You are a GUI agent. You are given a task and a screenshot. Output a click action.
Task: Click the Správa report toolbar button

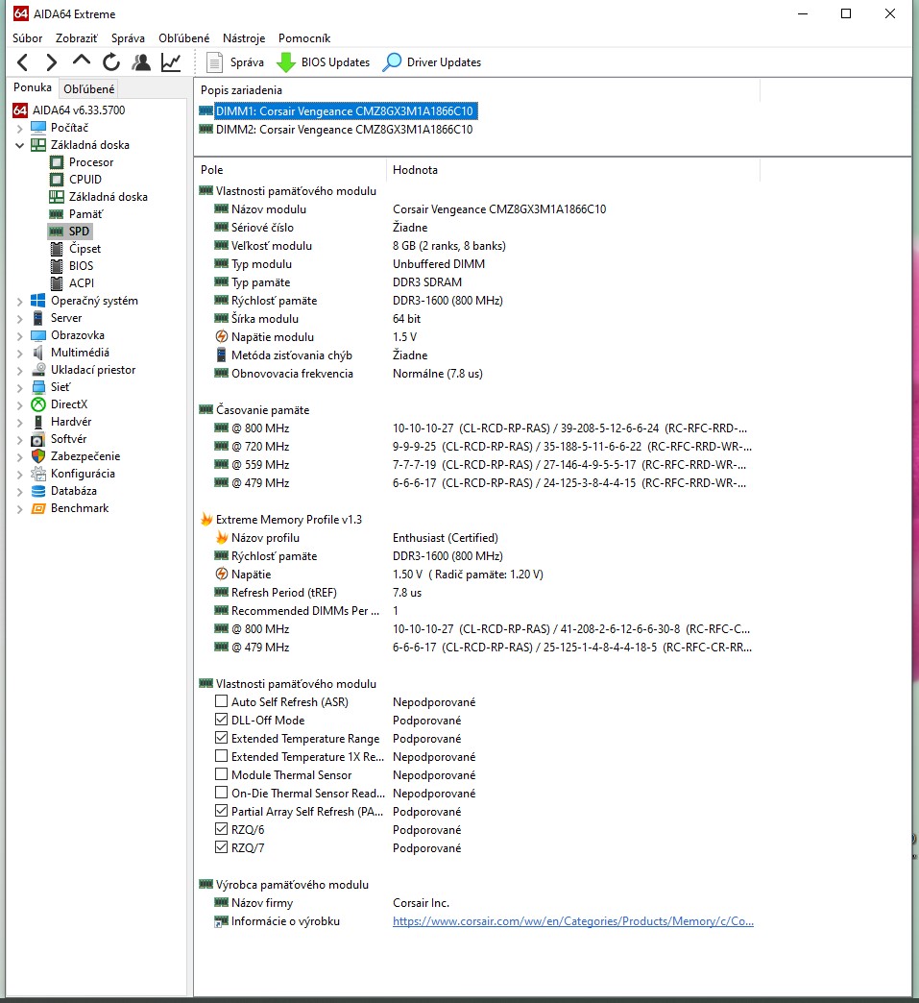234,62
